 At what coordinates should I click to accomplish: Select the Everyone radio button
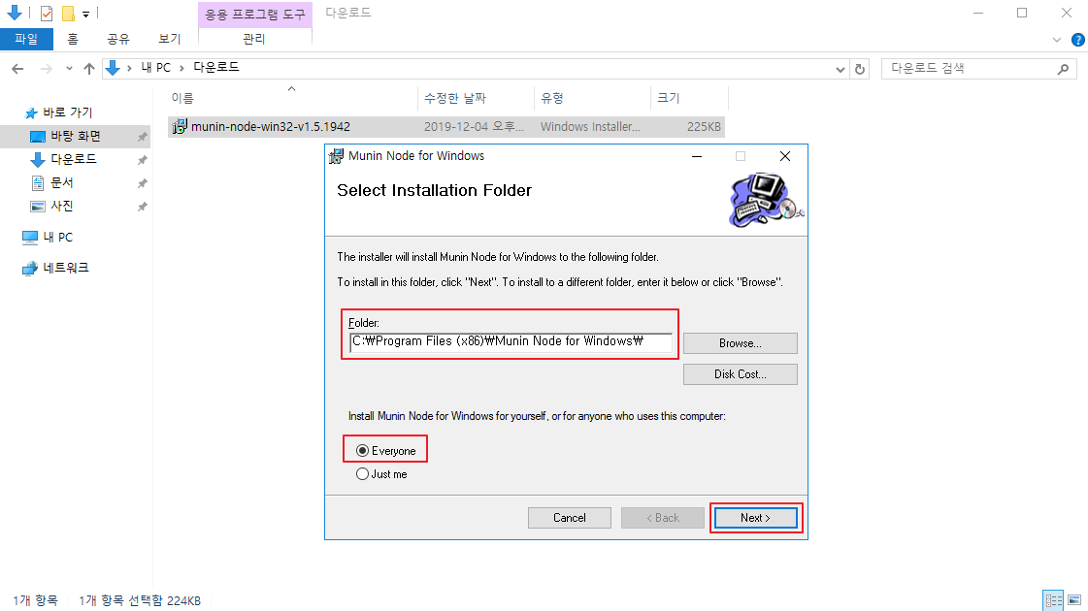click(362, 451)
